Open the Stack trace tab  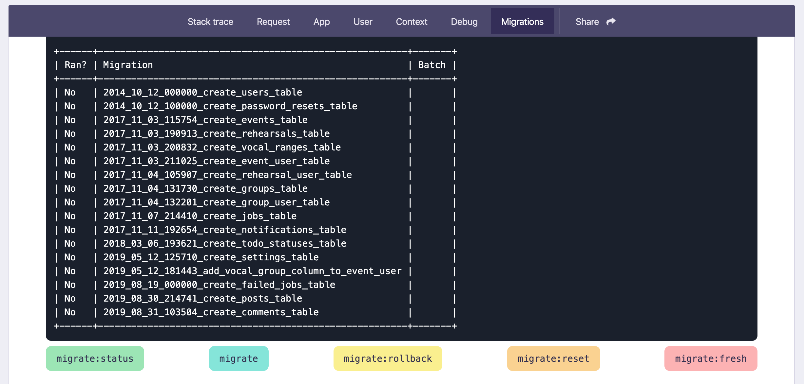[x=210, y=22]
